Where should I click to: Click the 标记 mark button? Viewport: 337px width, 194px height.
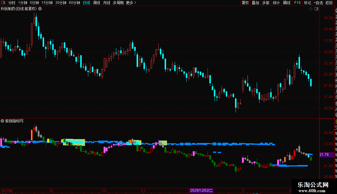coord(307,3)
